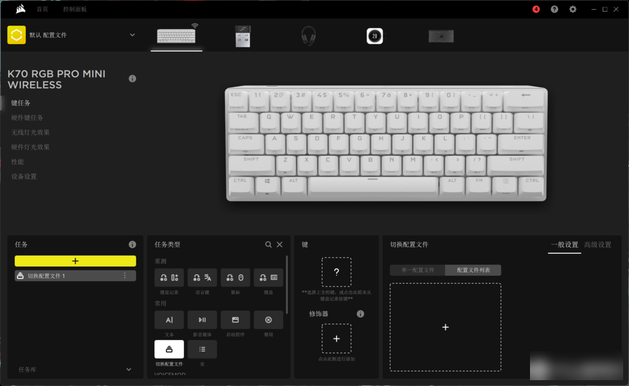Select 硬件键任务 in the sidebar
Screen dimensions: 629x386
pyautogui.click(x=27, y=118)
